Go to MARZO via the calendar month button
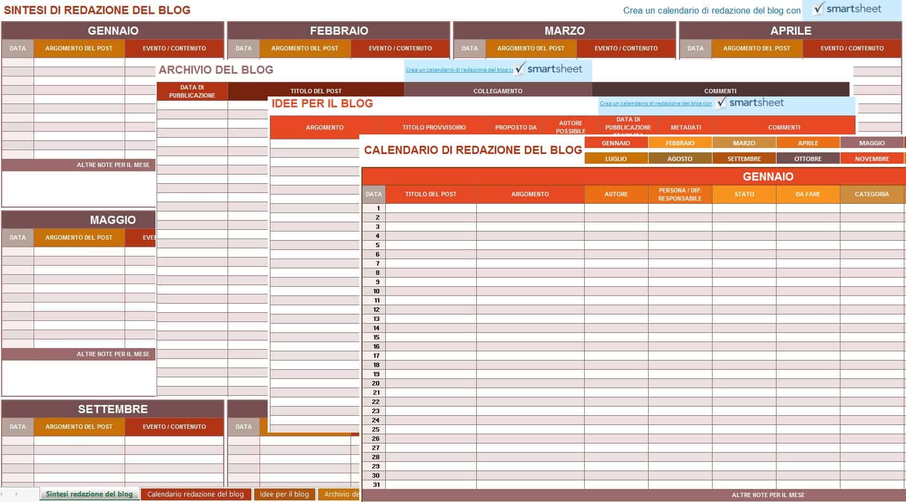Image resolution: width=906 pixels, height=502 pixels. pos(744,143)
